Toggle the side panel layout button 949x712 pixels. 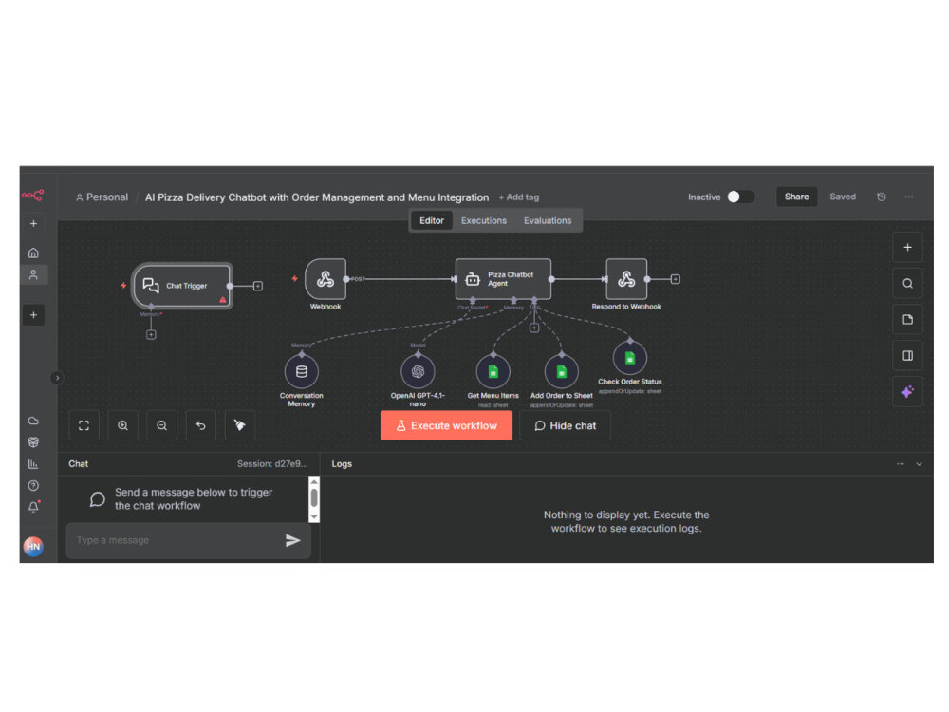(x=907, y=355)
